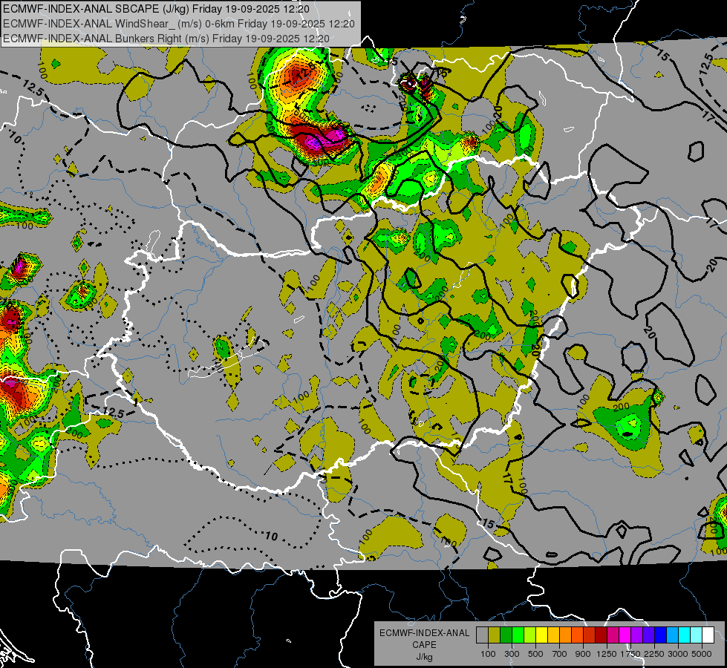The width and height of the screenshot is (727, 668).
Task: Select the cyan legend swatch
Action: pyautogui.click(x=685, y=635)
